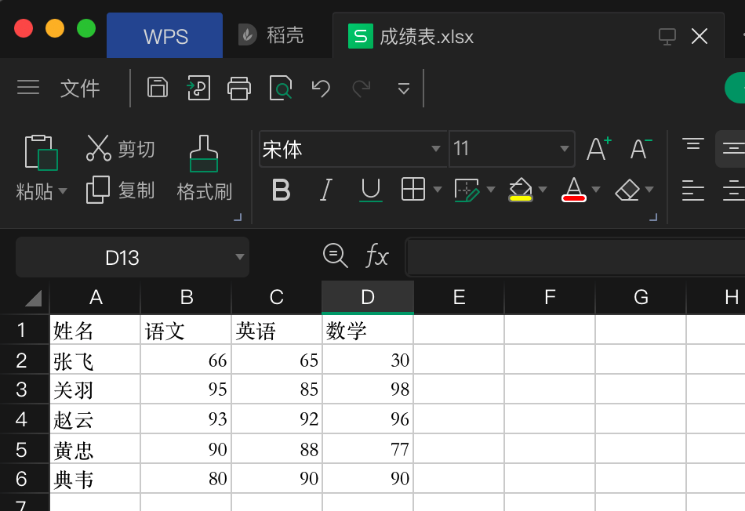This screenshot has height=511, width=745.
Task: Click the Print icon
Action: point(239,88)
